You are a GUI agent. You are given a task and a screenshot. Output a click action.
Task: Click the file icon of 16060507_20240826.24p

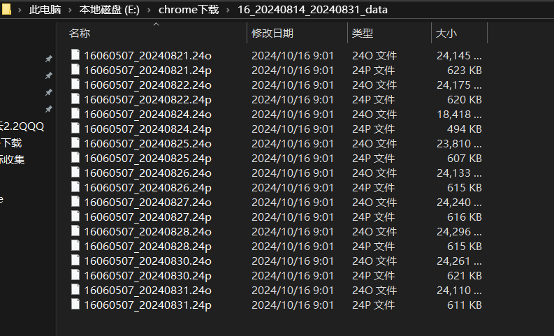(75, 187)
